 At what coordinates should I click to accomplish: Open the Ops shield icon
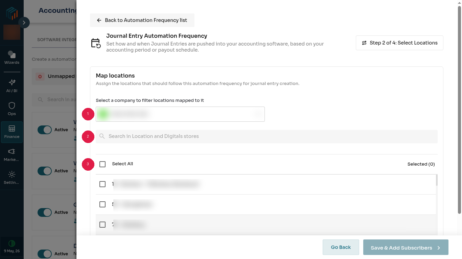coord(12,106)
